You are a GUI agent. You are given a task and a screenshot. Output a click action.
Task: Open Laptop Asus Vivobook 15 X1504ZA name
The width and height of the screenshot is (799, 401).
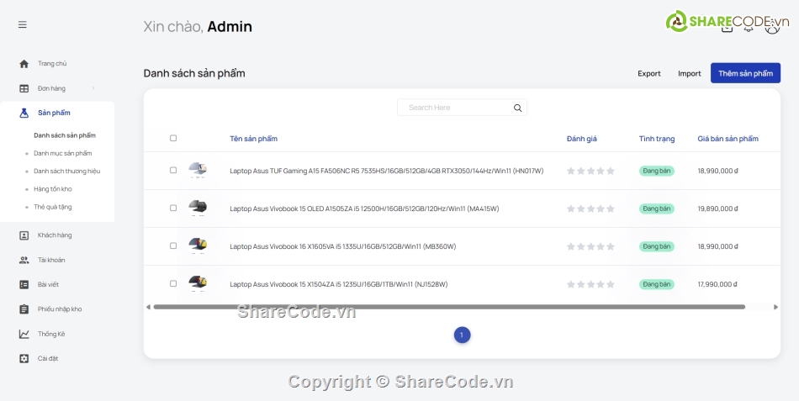point(339,284)
